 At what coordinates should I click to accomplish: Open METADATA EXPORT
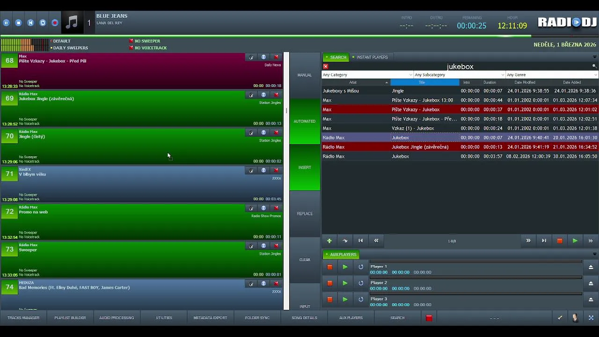(x=210, y=318)
